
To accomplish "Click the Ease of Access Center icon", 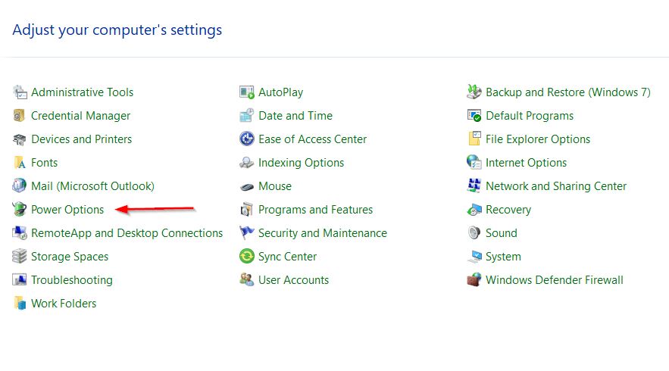I will (x=246, y=139).
